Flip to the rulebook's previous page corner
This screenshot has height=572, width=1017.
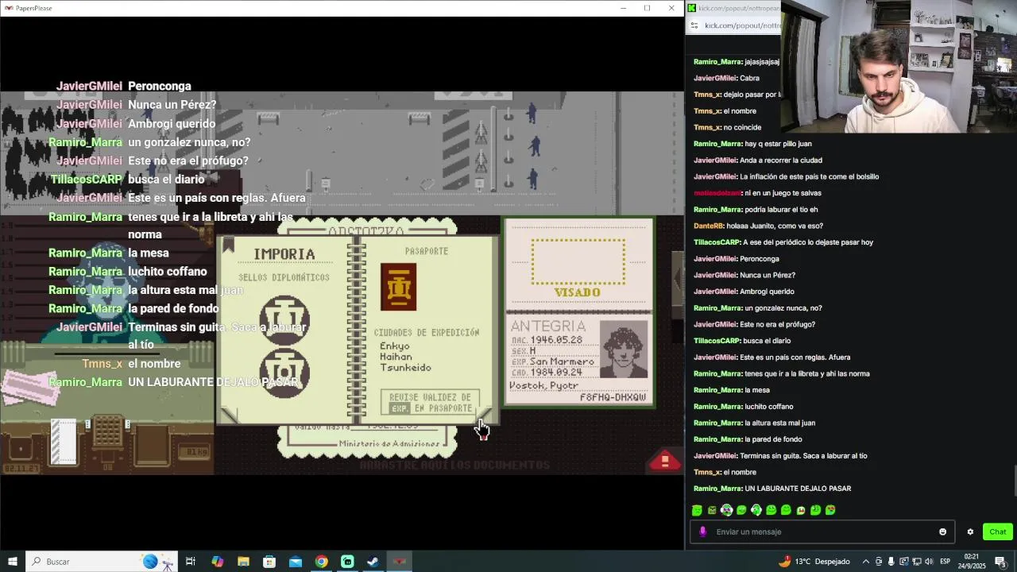click(x=229, y=415)
